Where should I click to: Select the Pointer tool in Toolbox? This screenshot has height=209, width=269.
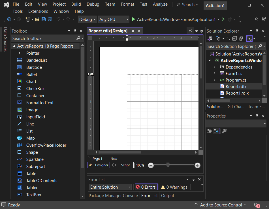pos(33,53)
